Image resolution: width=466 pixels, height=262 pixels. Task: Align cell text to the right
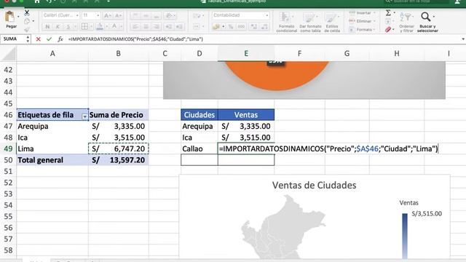click(x=157, y=27)
